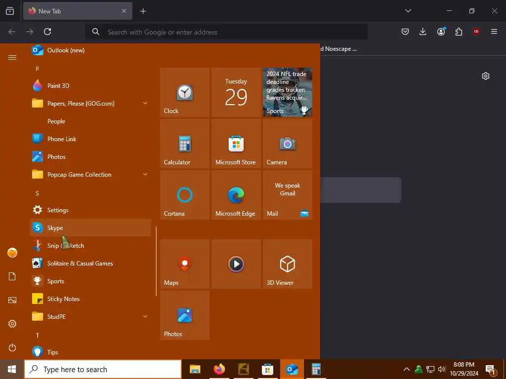506x379 pixels.
Task: Open the Photos tile
Action: (185, 315)
